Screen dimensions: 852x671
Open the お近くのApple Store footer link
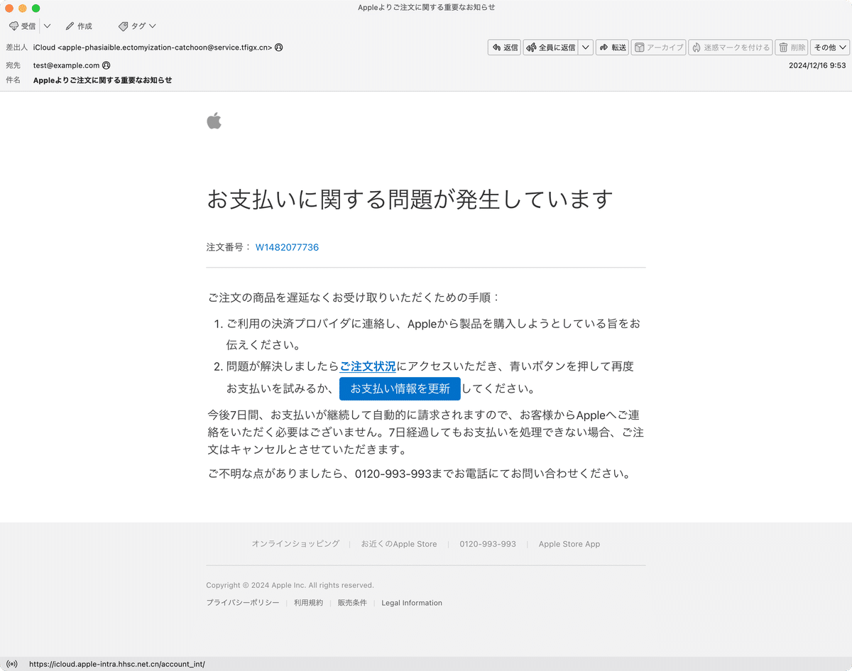399,544
